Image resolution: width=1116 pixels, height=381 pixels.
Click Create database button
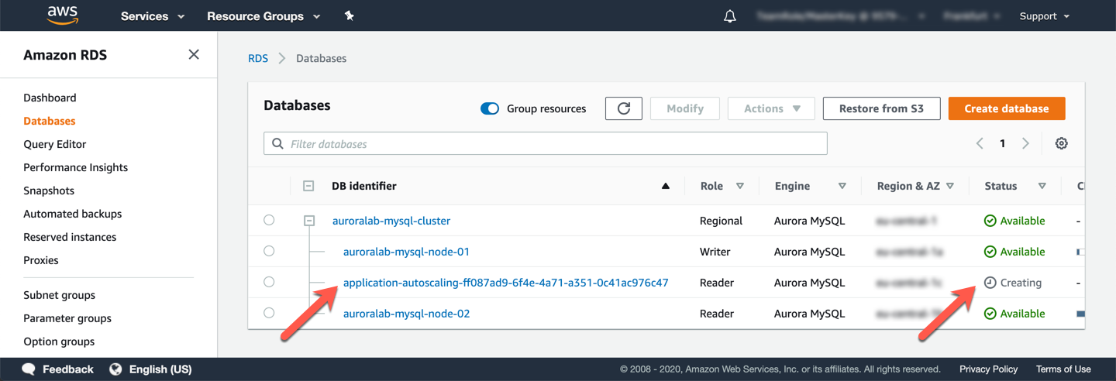1007,108
